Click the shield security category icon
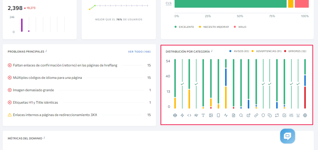Image resolution: width=318 pixels, height=150 pixels. 263,115
